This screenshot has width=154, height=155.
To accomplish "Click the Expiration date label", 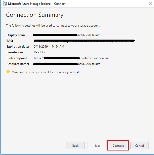I will 18,47.
